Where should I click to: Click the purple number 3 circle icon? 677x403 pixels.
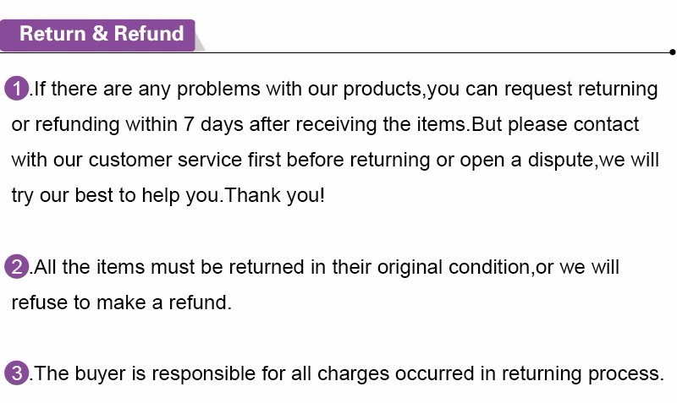click(16, 373)
